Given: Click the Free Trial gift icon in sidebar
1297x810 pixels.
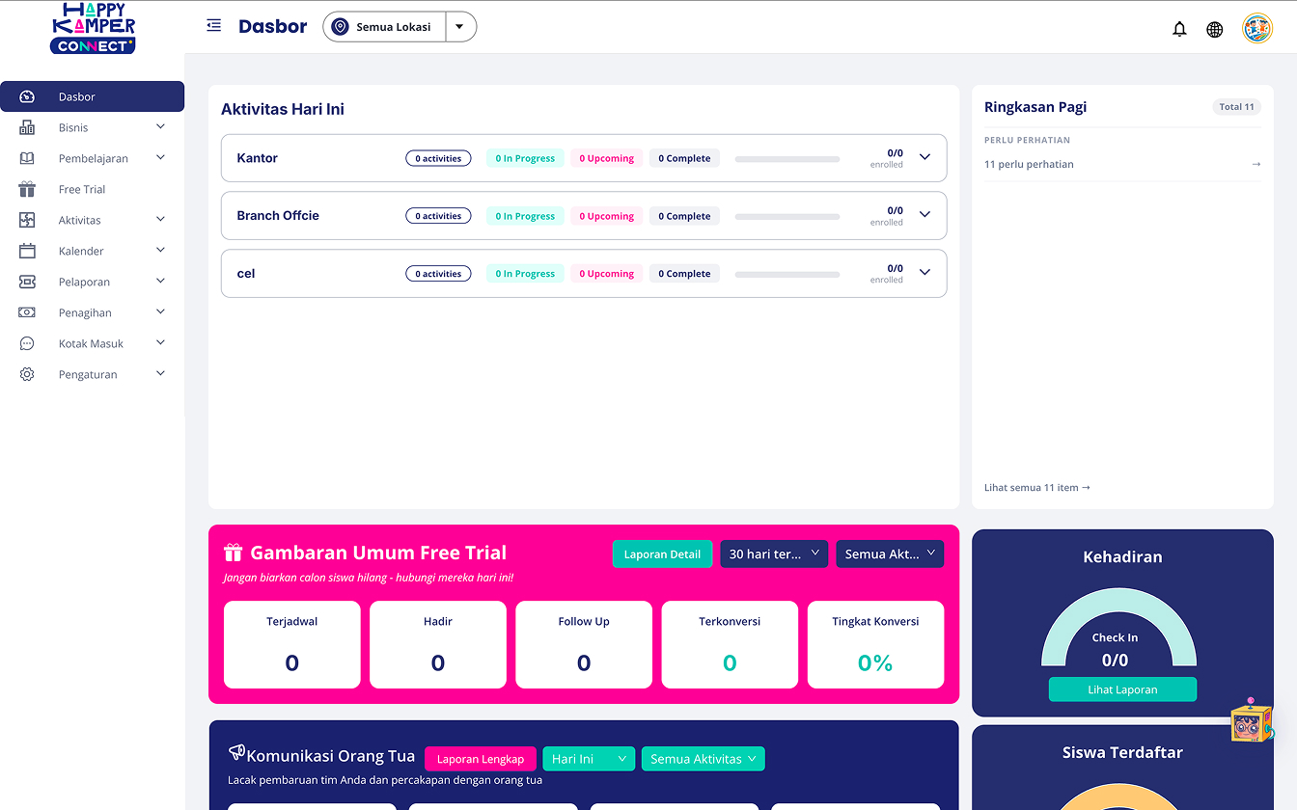Looking at the screenshot, I should point(27,189).
